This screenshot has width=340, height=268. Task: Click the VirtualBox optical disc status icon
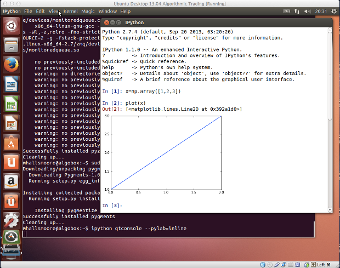click(x=270, y=265)
